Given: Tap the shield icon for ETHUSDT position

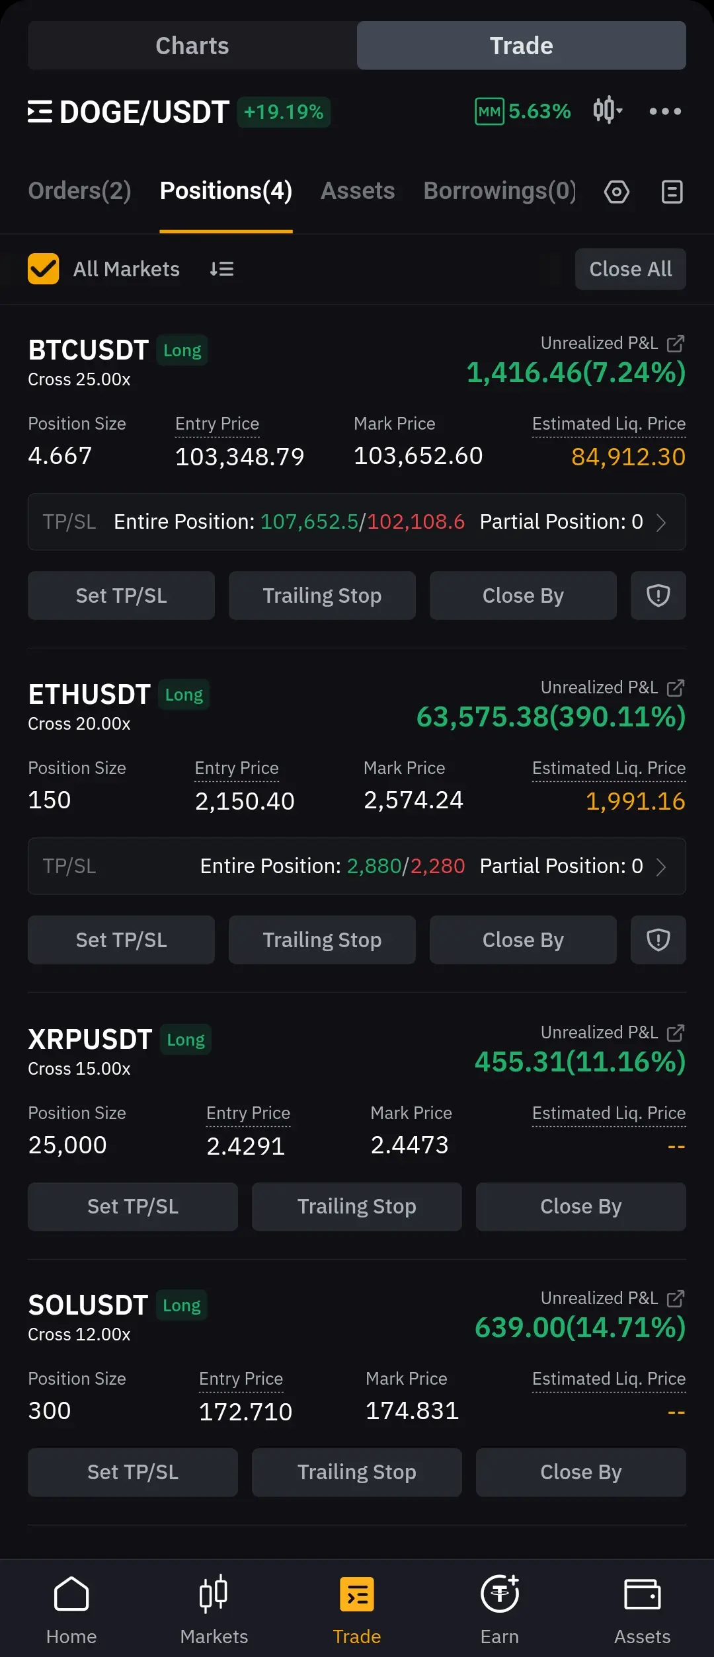Looking at the screenshot, I should (658, 940).
